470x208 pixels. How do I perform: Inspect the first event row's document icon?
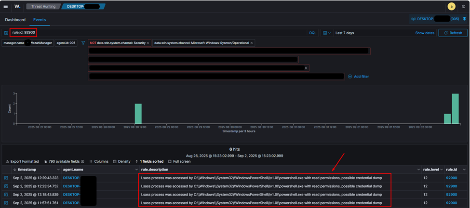[x=6, y=178]
